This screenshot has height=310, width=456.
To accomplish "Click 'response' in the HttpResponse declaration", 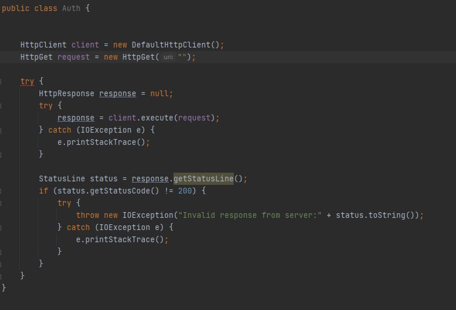I will pos(118,93).
